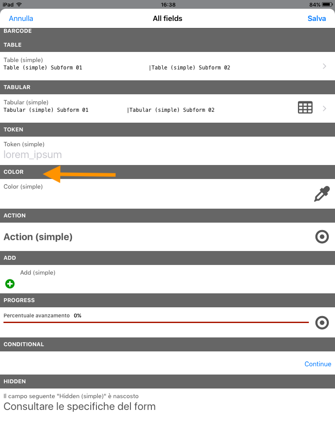Open Table (simple) Subform 01 entry
The width and height of the screenshot is (335, 447).
click(x=43, y=68)
